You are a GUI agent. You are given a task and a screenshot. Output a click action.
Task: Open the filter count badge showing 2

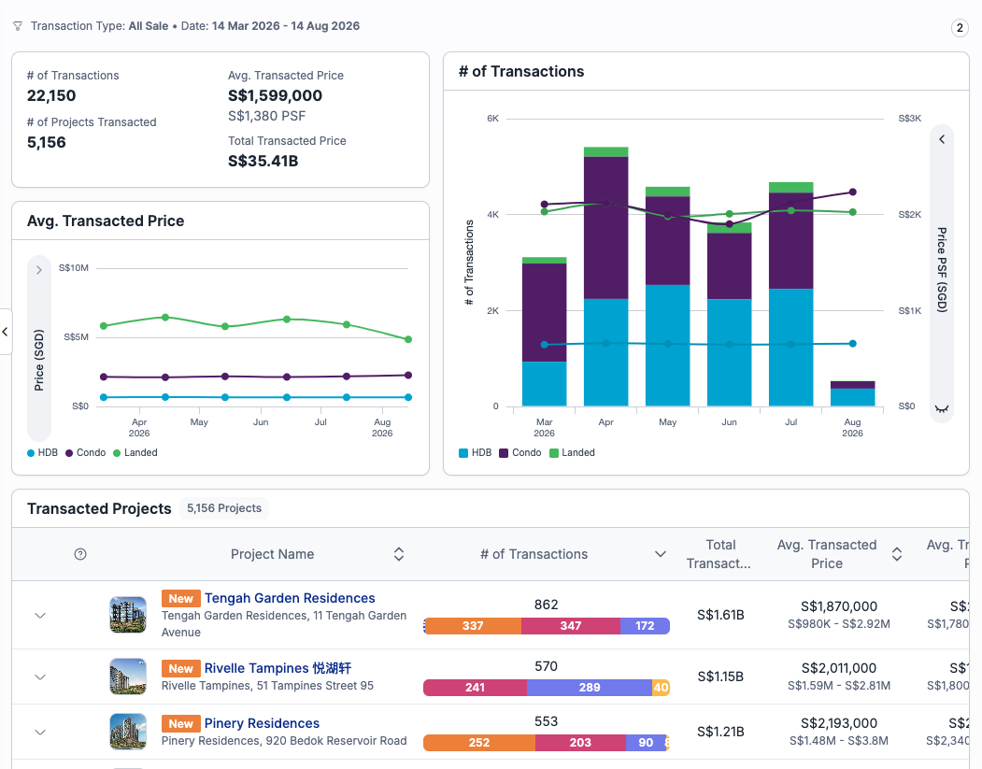coord(960,27)
